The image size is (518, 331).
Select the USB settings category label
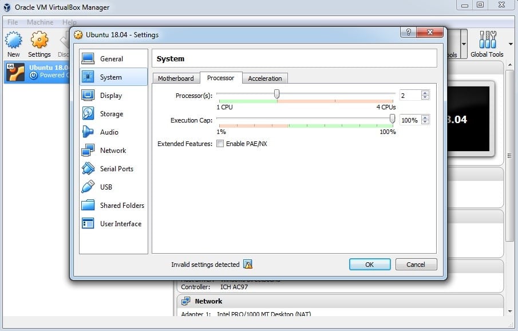coord(106,187)
